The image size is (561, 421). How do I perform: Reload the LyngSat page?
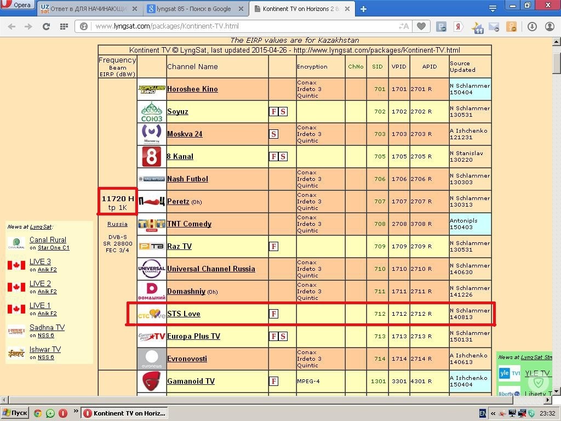(x=46, y=26)
